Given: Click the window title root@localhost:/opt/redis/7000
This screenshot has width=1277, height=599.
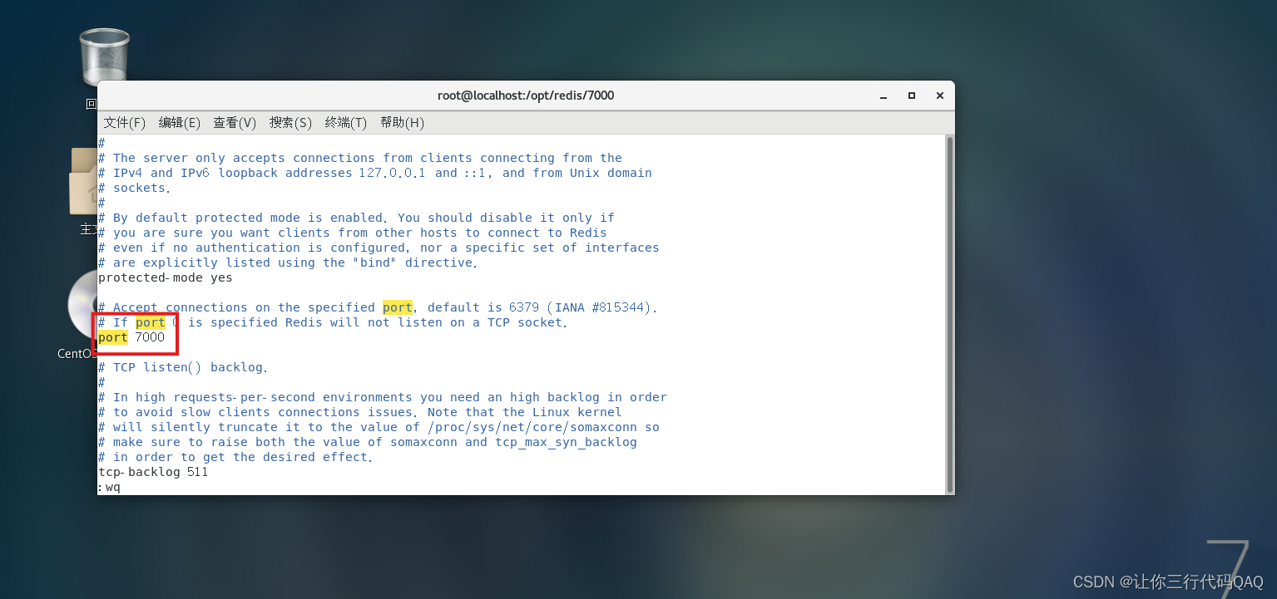Looking at the screenshot, I should 526,96.
